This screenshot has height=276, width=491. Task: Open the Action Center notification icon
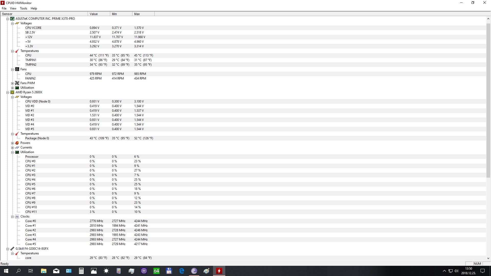pos(483,271)
